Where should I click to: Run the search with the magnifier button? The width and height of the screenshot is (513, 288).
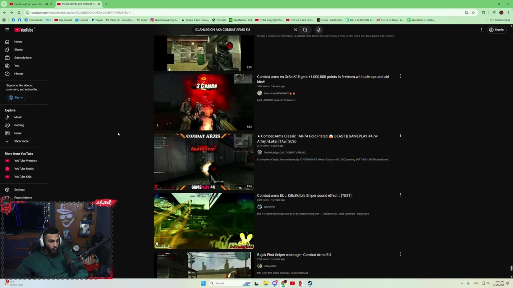[305, 30]
